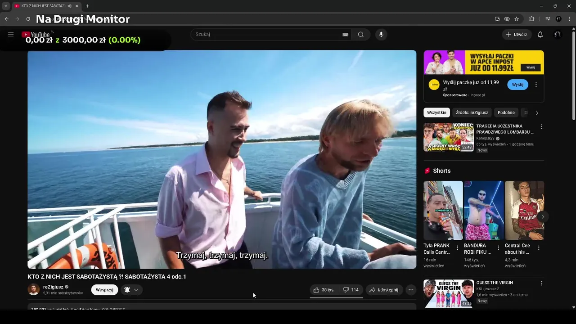Open options for GUESS THE VIRGIN video

541,283
